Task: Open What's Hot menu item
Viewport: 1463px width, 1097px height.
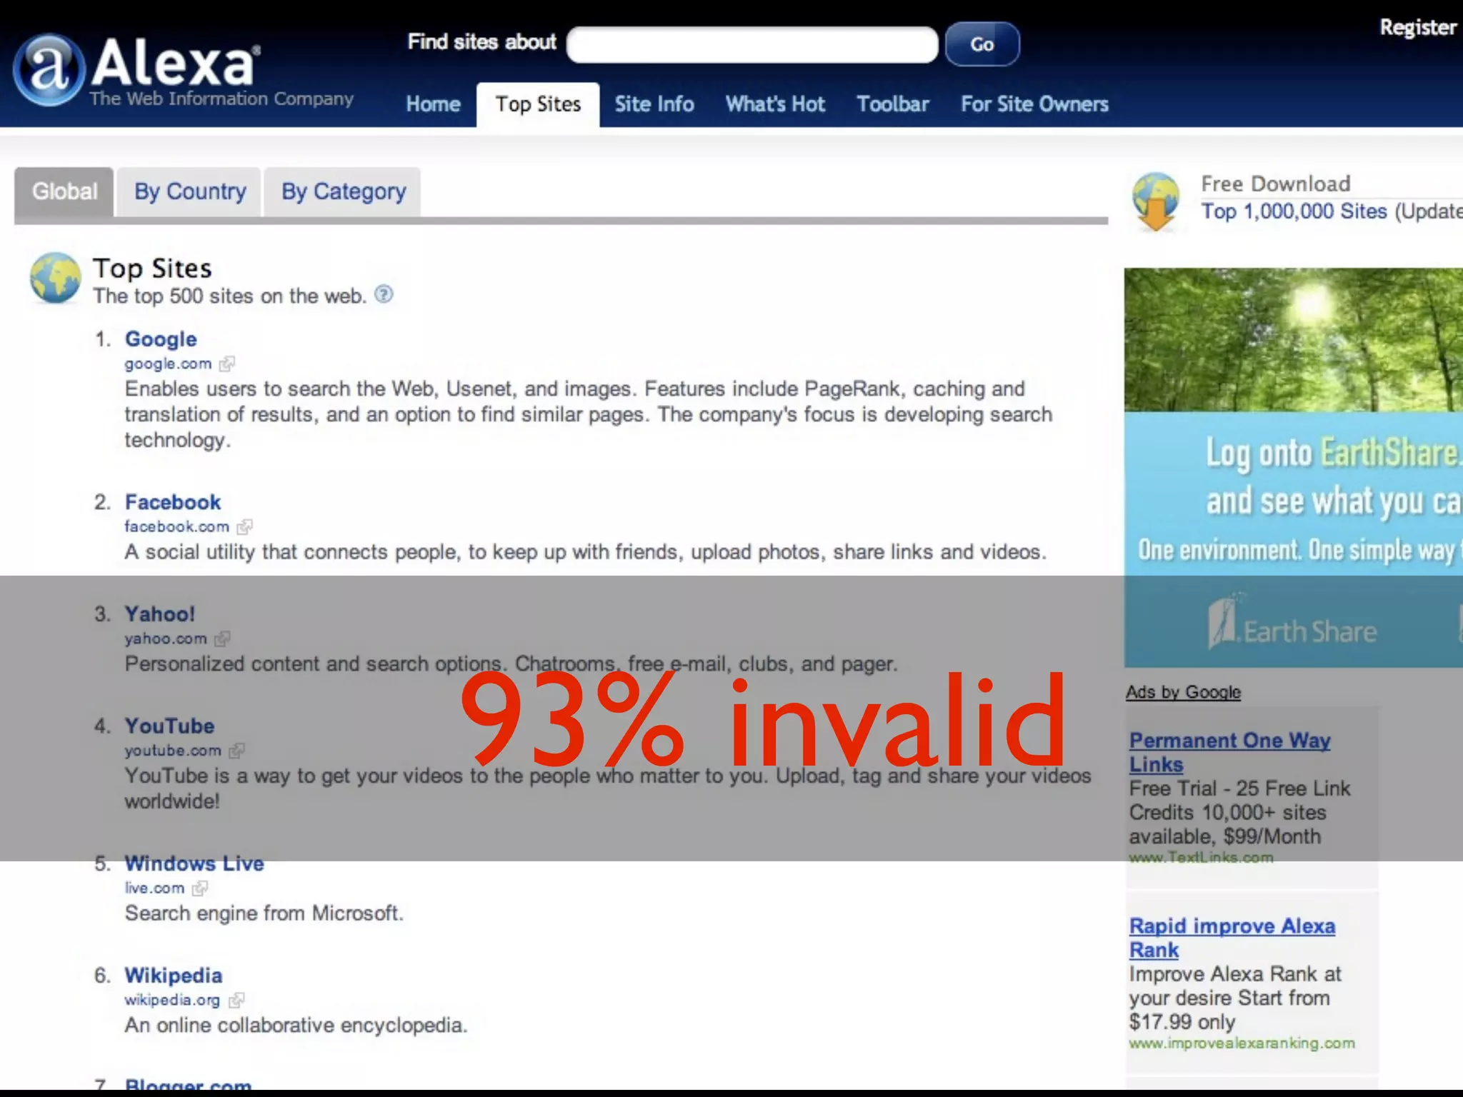Action: point(774,104)
